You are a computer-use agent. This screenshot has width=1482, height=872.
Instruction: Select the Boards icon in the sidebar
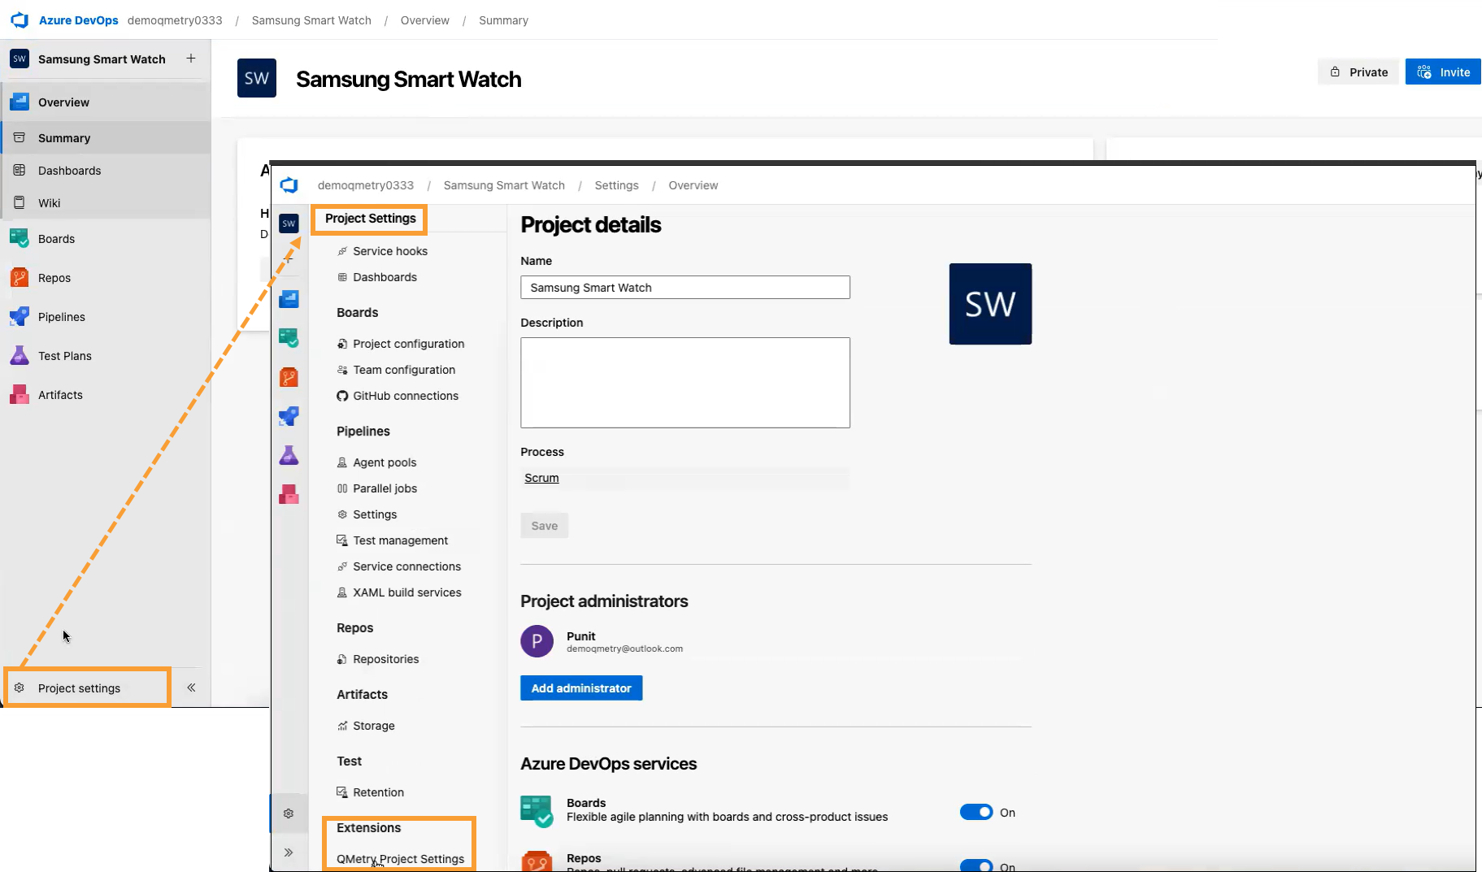click(19, 238)
